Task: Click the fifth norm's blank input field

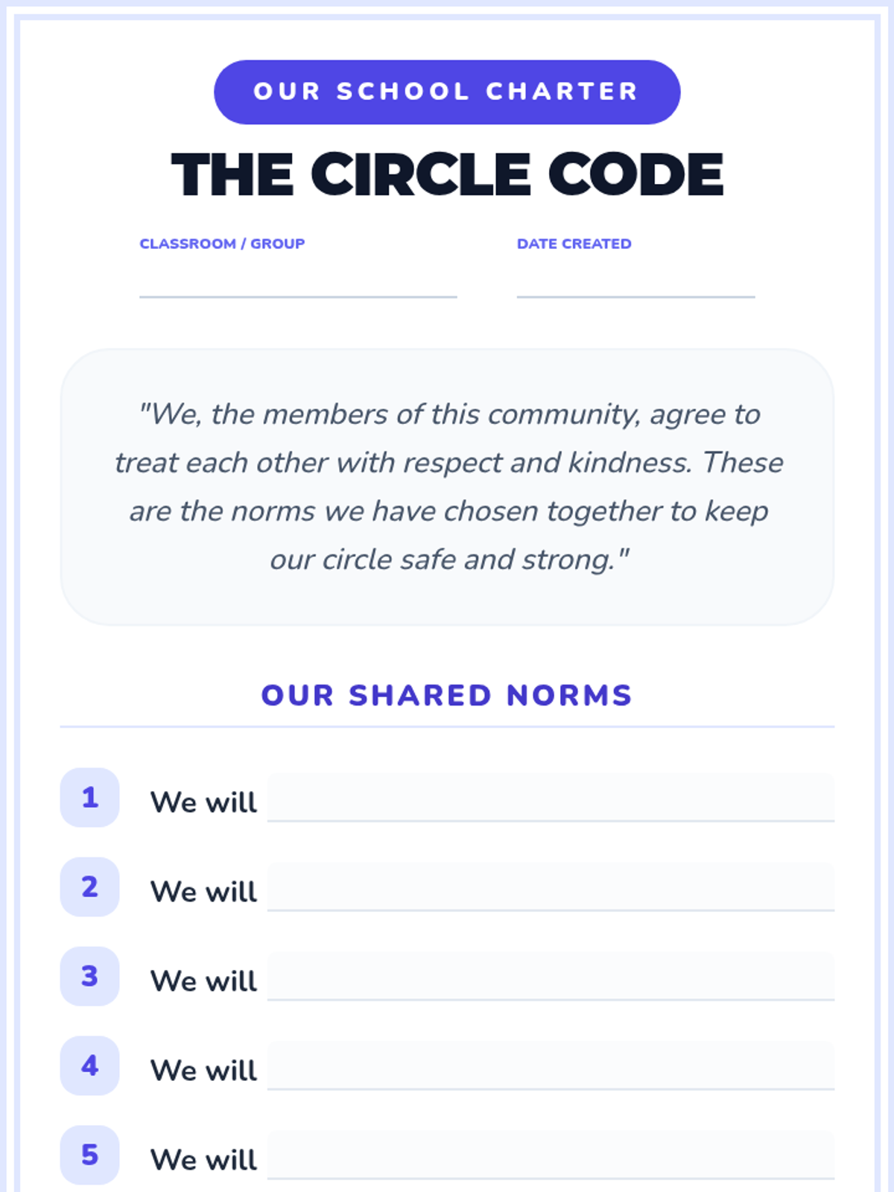Action: 551,1155
